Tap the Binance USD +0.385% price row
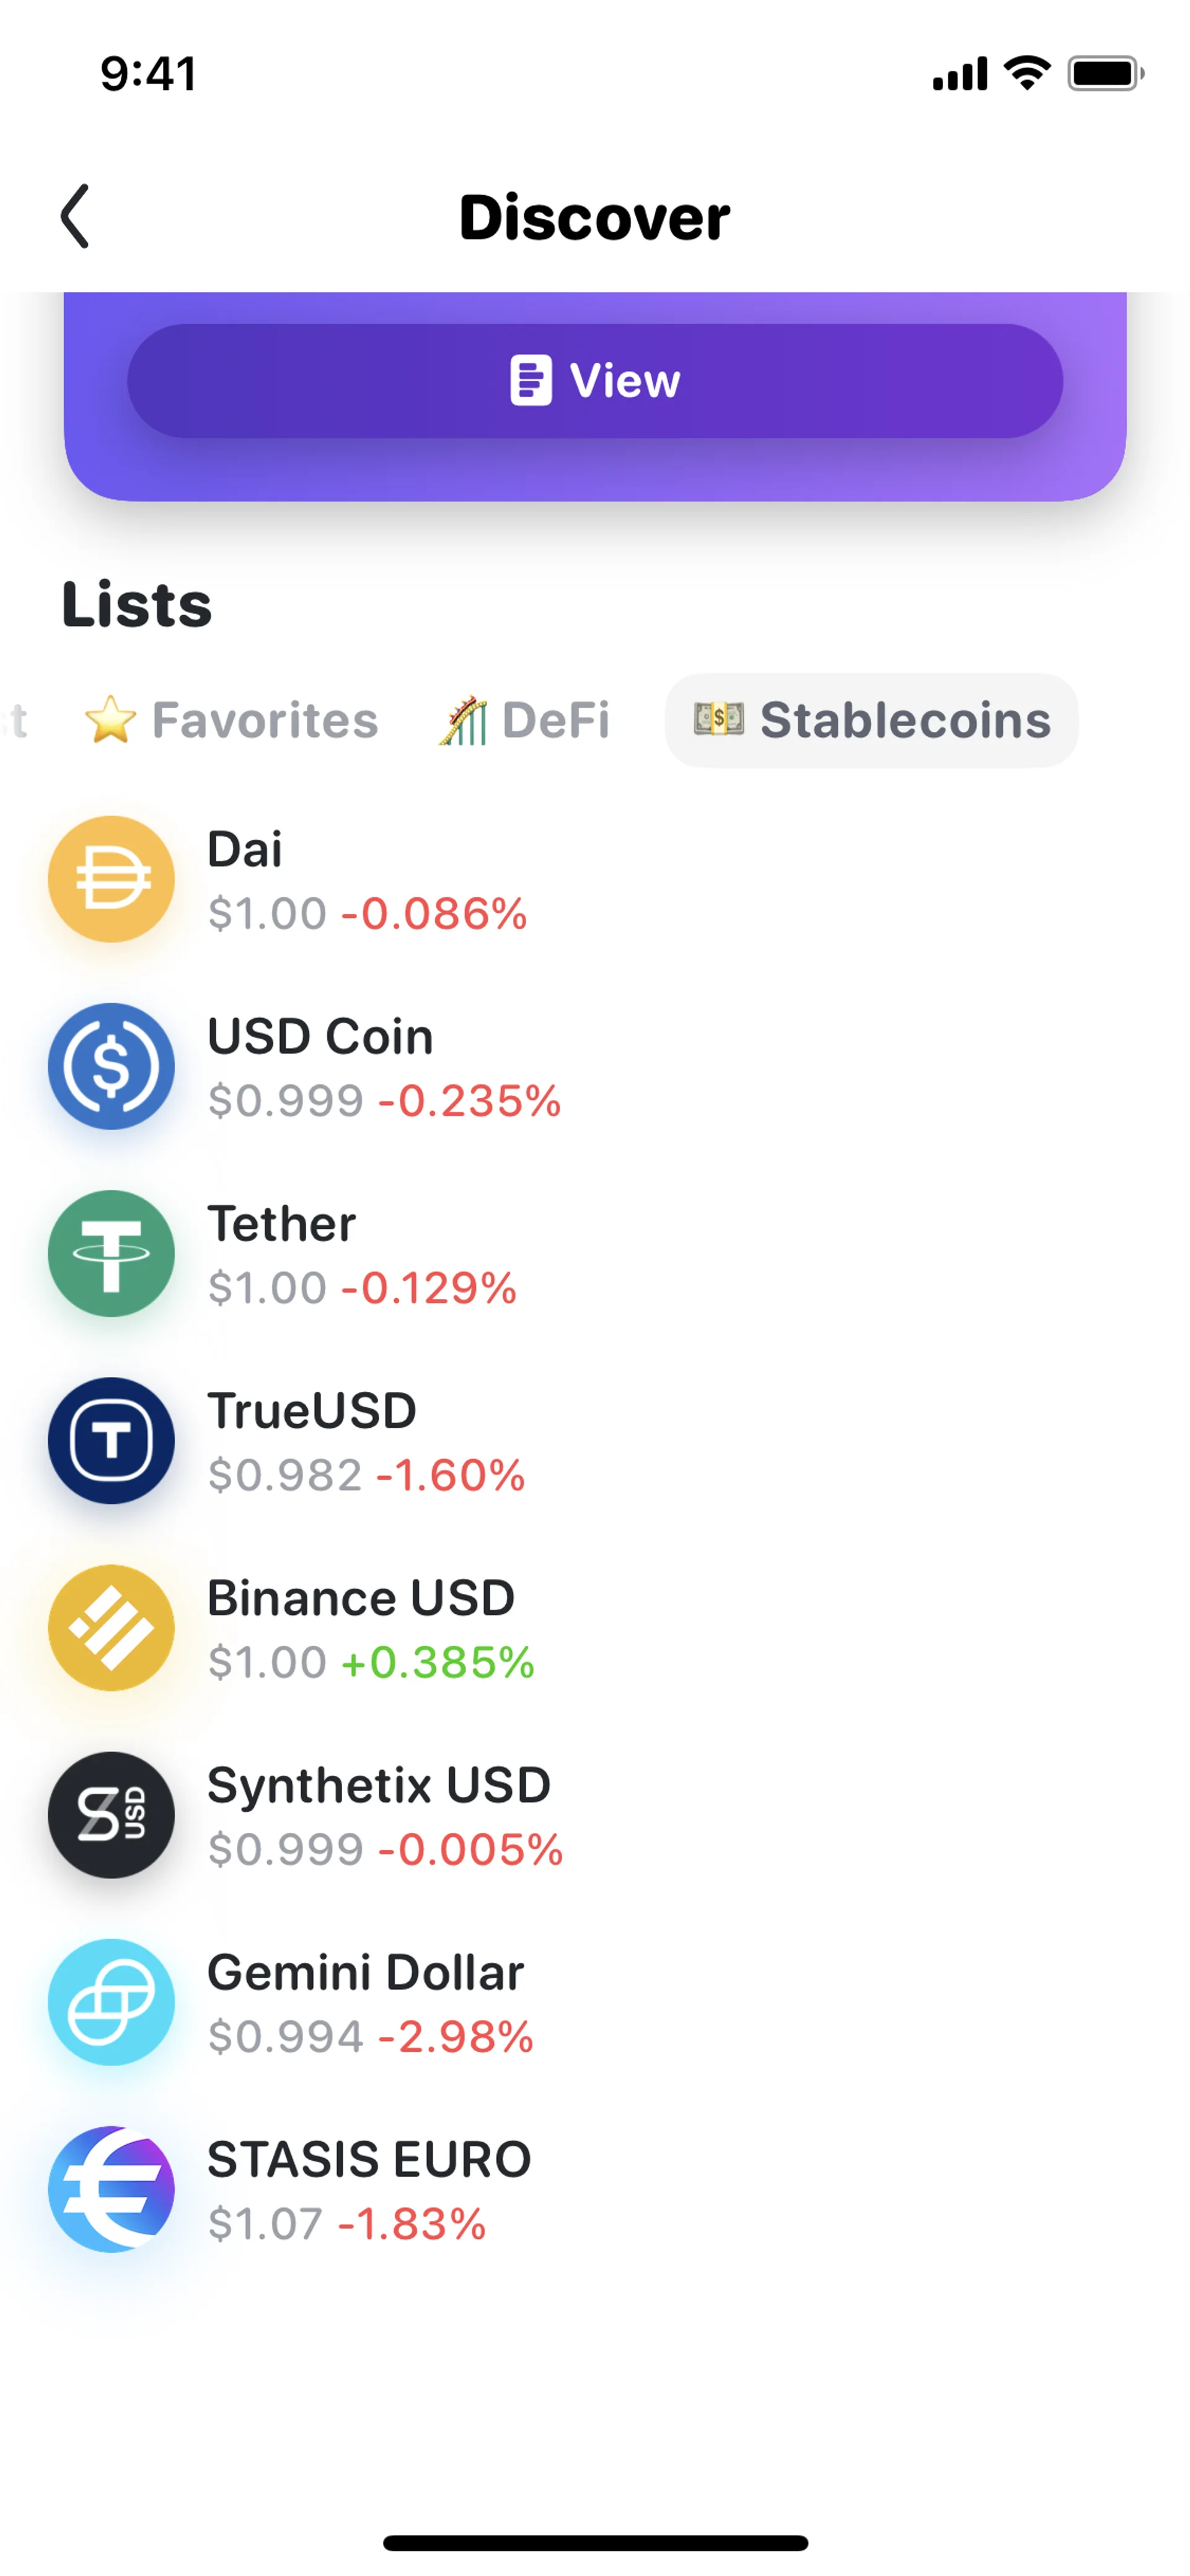 [x=371, y=1662]
